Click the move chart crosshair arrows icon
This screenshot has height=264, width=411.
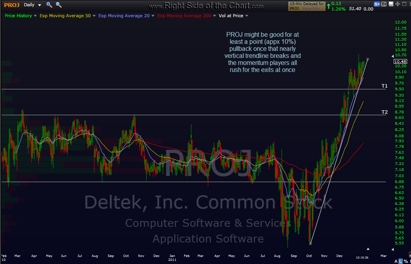397,4
